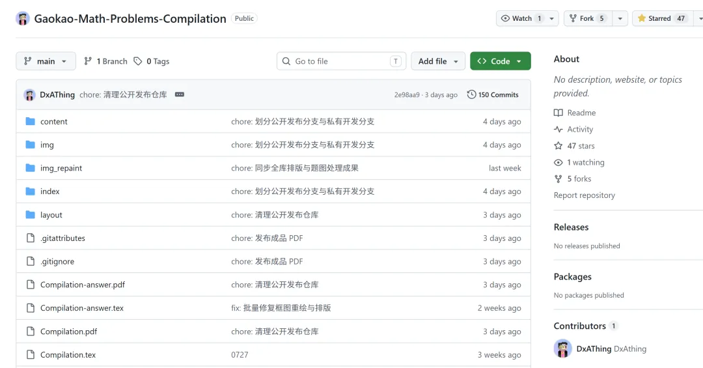Screen dimensions: 703x368
Task: Toggle Watch on the repository
Action: click(521, 18)
